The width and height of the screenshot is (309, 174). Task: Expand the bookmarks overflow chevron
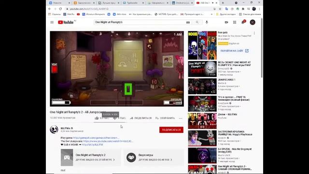(x=211, y=14)
